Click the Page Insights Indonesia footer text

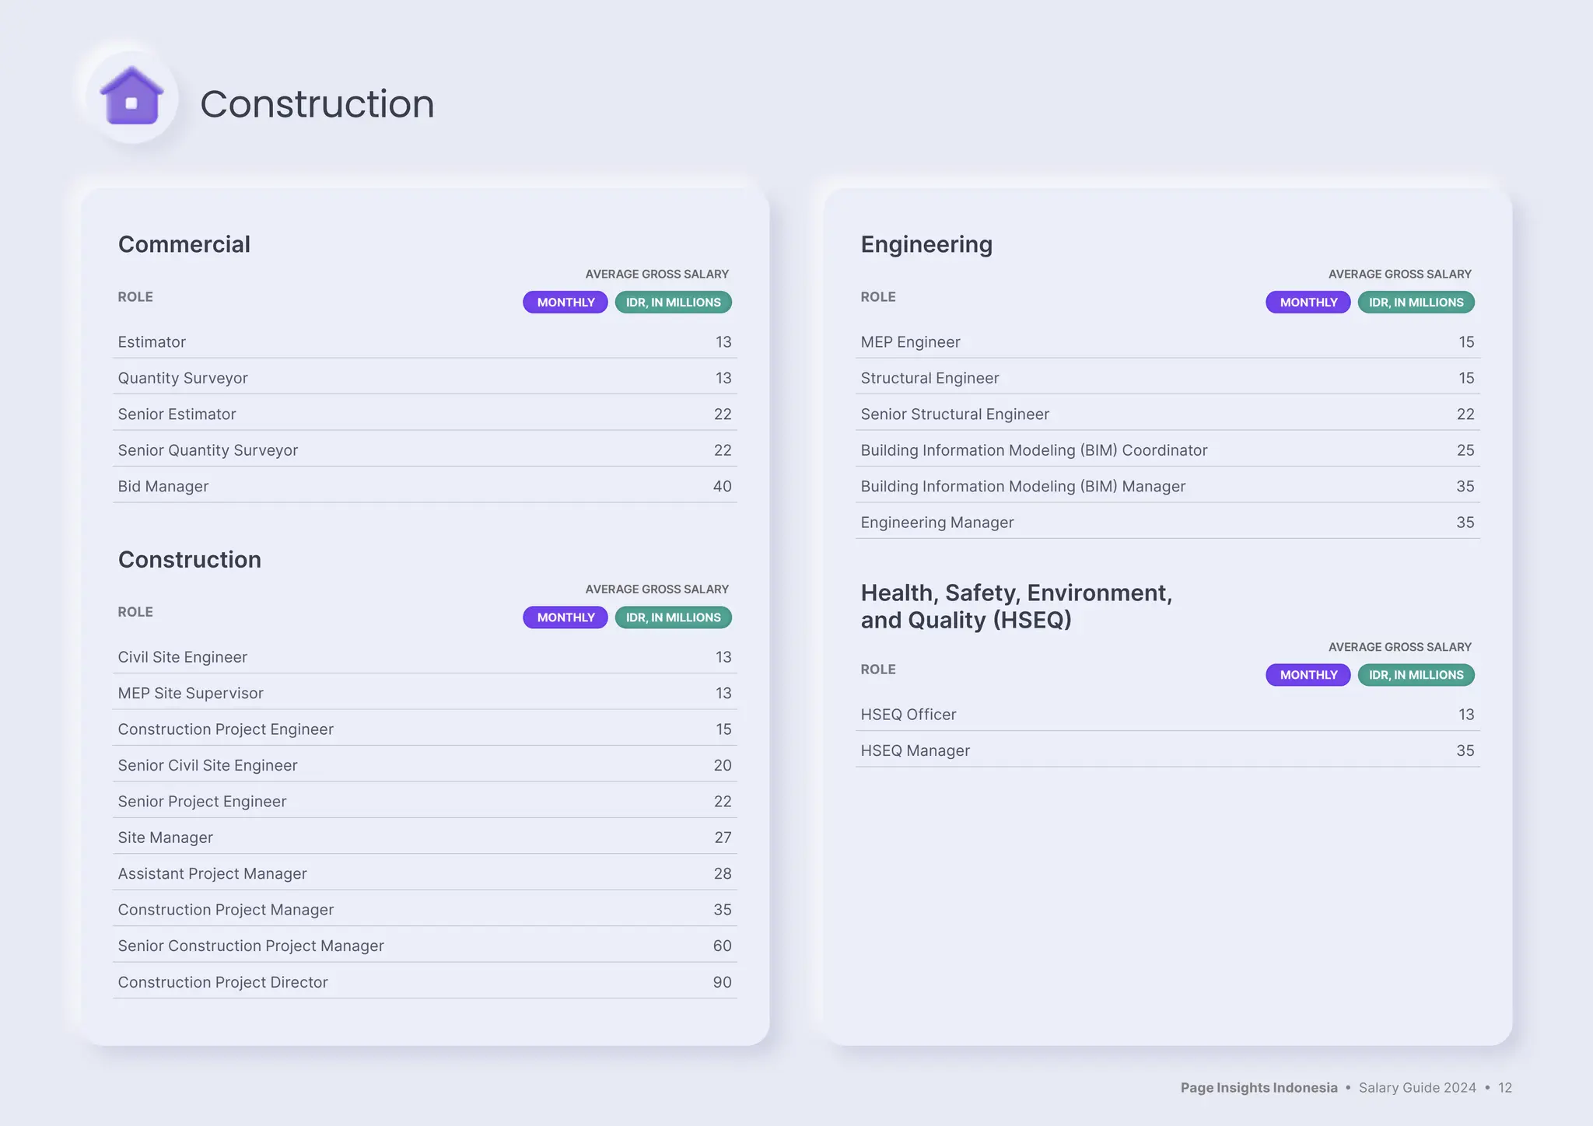(x=1259, y=1088)
